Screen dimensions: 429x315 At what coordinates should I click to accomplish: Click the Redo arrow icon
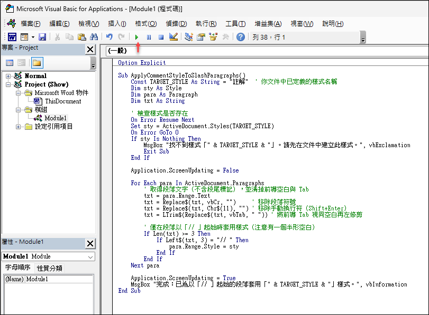coord(121,37)
